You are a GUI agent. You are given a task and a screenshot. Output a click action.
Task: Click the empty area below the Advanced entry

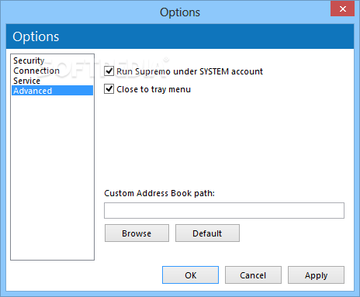52,178
